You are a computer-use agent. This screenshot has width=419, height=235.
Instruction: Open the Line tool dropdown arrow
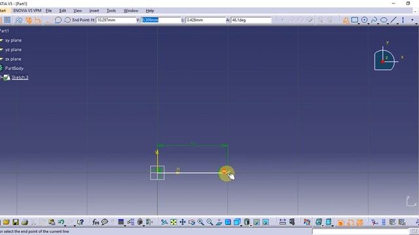coord(397,23)
